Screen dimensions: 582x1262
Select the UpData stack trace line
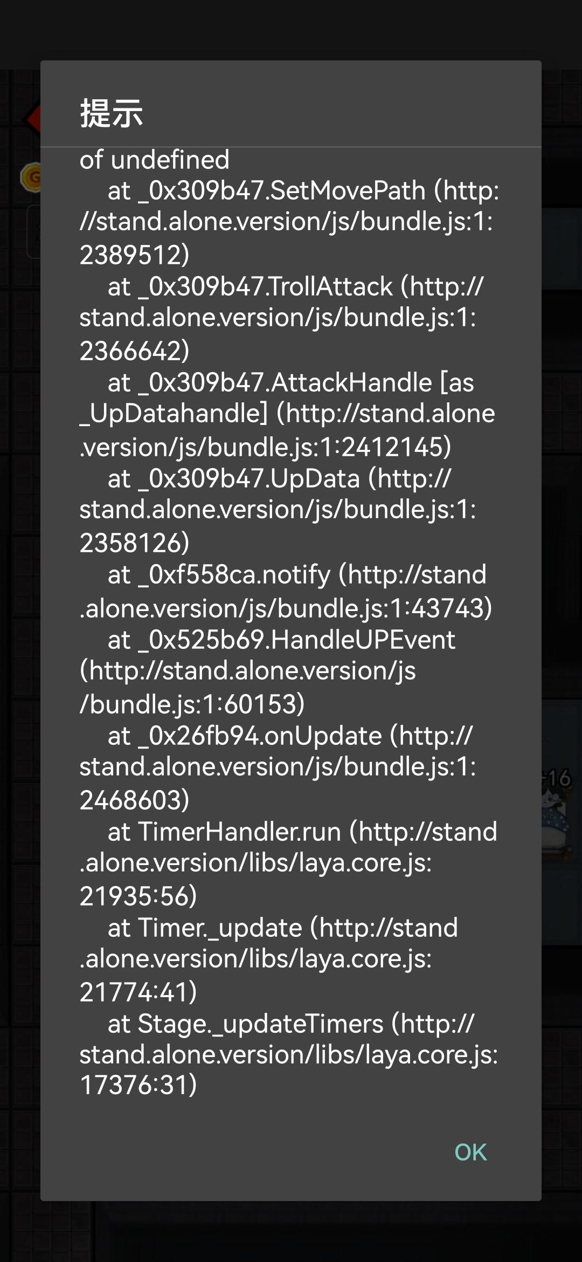[x=278, y=510]
